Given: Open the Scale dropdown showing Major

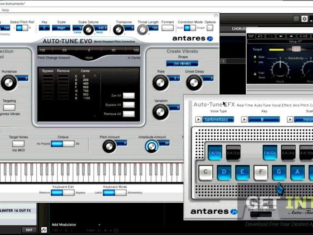Looking at the screenshot, I should point(61,28).
